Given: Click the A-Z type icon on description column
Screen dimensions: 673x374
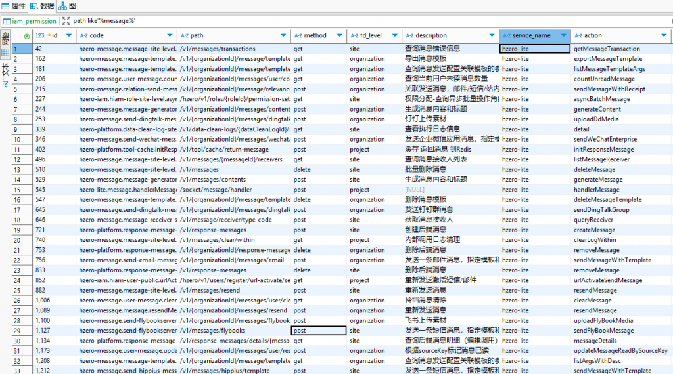Looking at the screenshot, I should pos(409,35).
